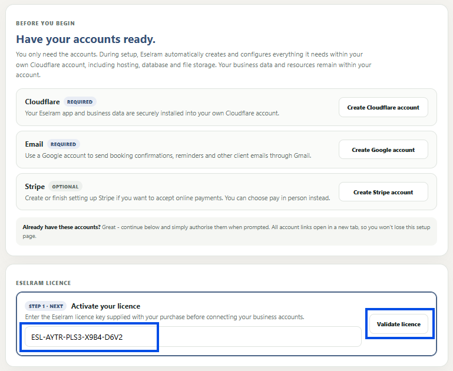Open the Create Cloudflare account link
The width and height of the screenshot is (453, 371).
(383, 107)
